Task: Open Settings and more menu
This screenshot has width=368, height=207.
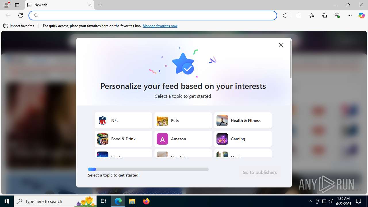Action: pos(350,16)
